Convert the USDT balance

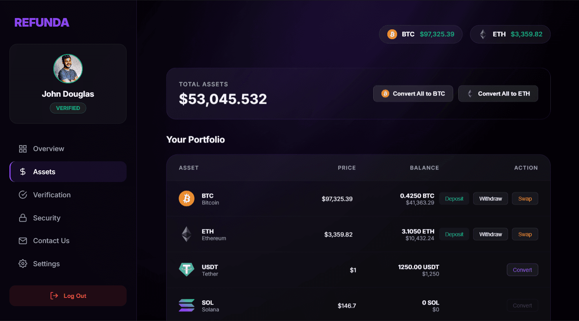pyautogui.click(x=522, y=269)
